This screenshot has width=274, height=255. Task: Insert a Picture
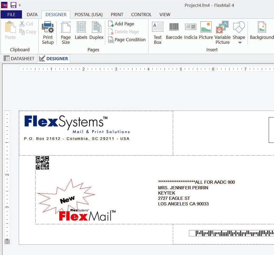click(206, 30)
